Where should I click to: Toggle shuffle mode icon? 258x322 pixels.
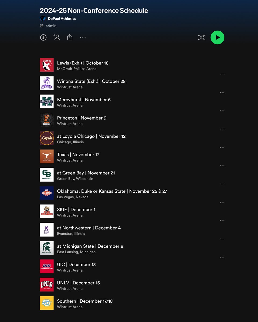(x=201, y=38)
